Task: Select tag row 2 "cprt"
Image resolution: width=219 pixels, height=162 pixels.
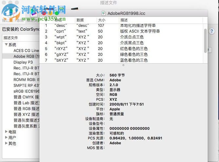Action: tap(121, 31)
